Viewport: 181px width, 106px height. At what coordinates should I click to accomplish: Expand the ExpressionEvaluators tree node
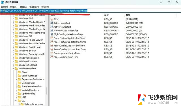[x=16, y=79]
